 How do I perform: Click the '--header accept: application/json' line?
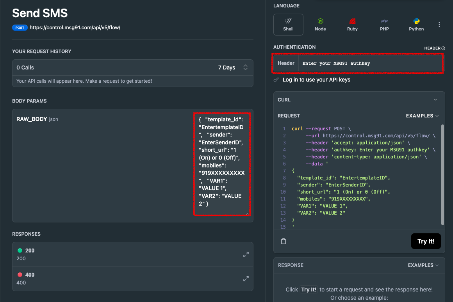[358, 143]
